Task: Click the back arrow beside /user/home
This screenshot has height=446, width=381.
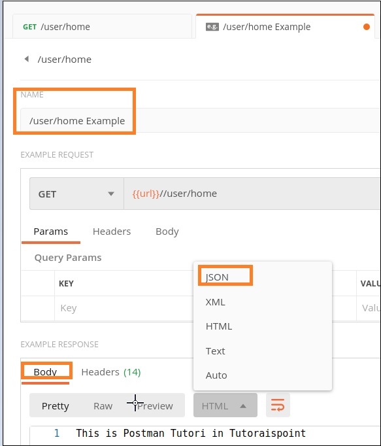Action: 27,59
